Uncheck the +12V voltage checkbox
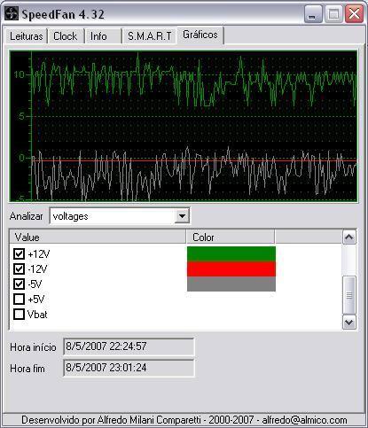The width and height of the screenshot is (368, 428). pyautogui.click(x=19, y=253)
